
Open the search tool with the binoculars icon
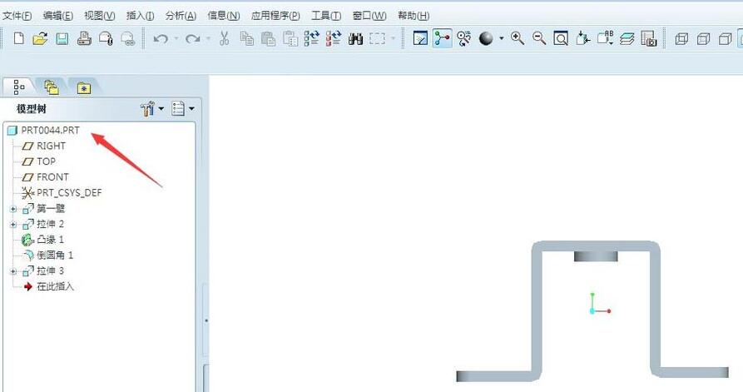(355, 38)
